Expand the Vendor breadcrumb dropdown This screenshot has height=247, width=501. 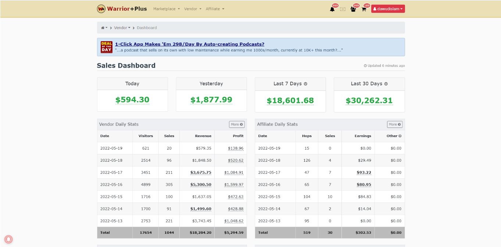(122, 28)
